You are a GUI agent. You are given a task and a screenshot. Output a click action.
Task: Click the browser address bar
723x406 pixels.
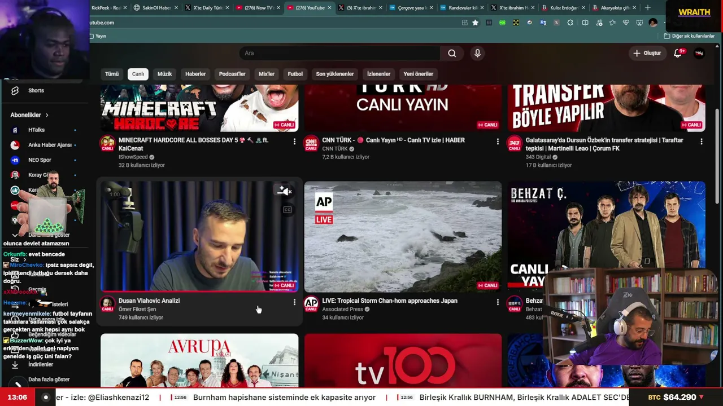(274, 23)
